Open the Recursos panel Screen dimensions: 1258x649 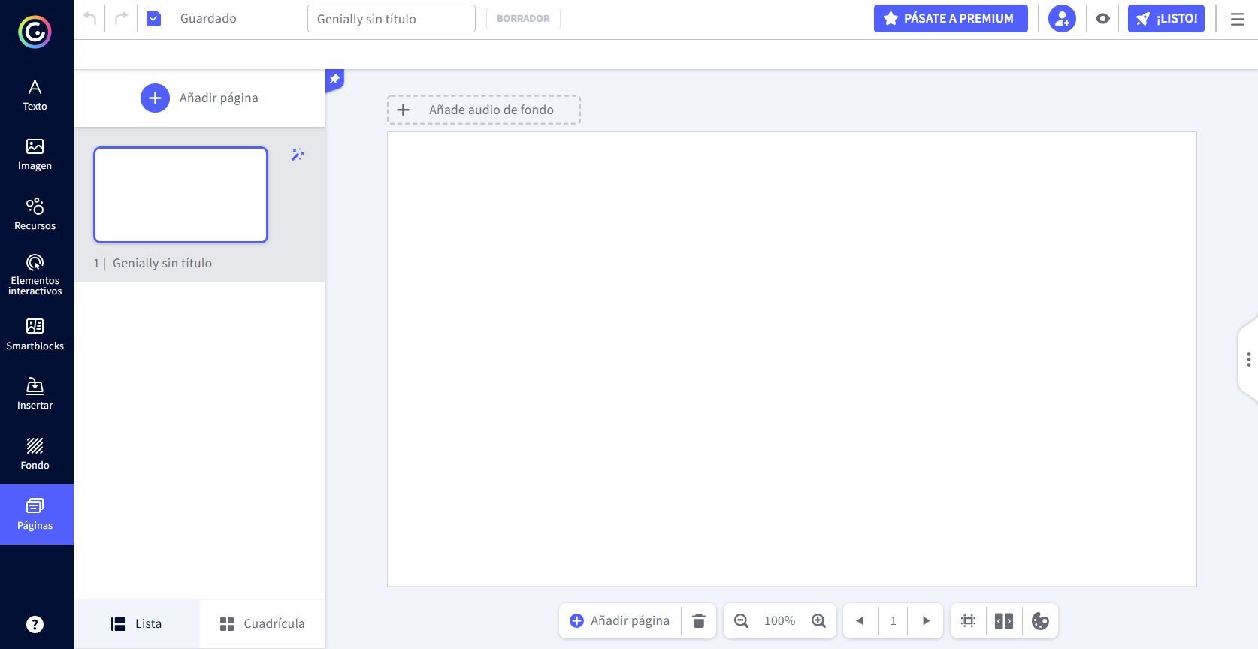[35, 214]
